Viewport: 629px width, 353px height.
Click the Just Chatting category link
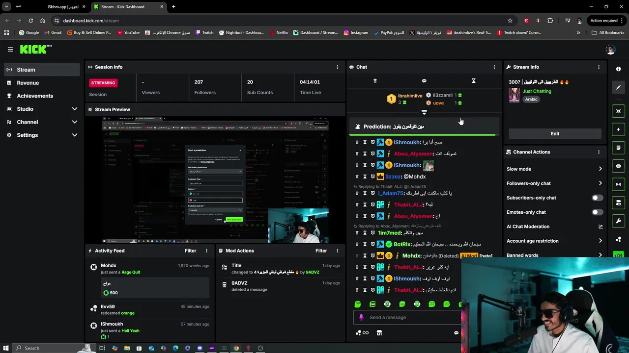537,91
